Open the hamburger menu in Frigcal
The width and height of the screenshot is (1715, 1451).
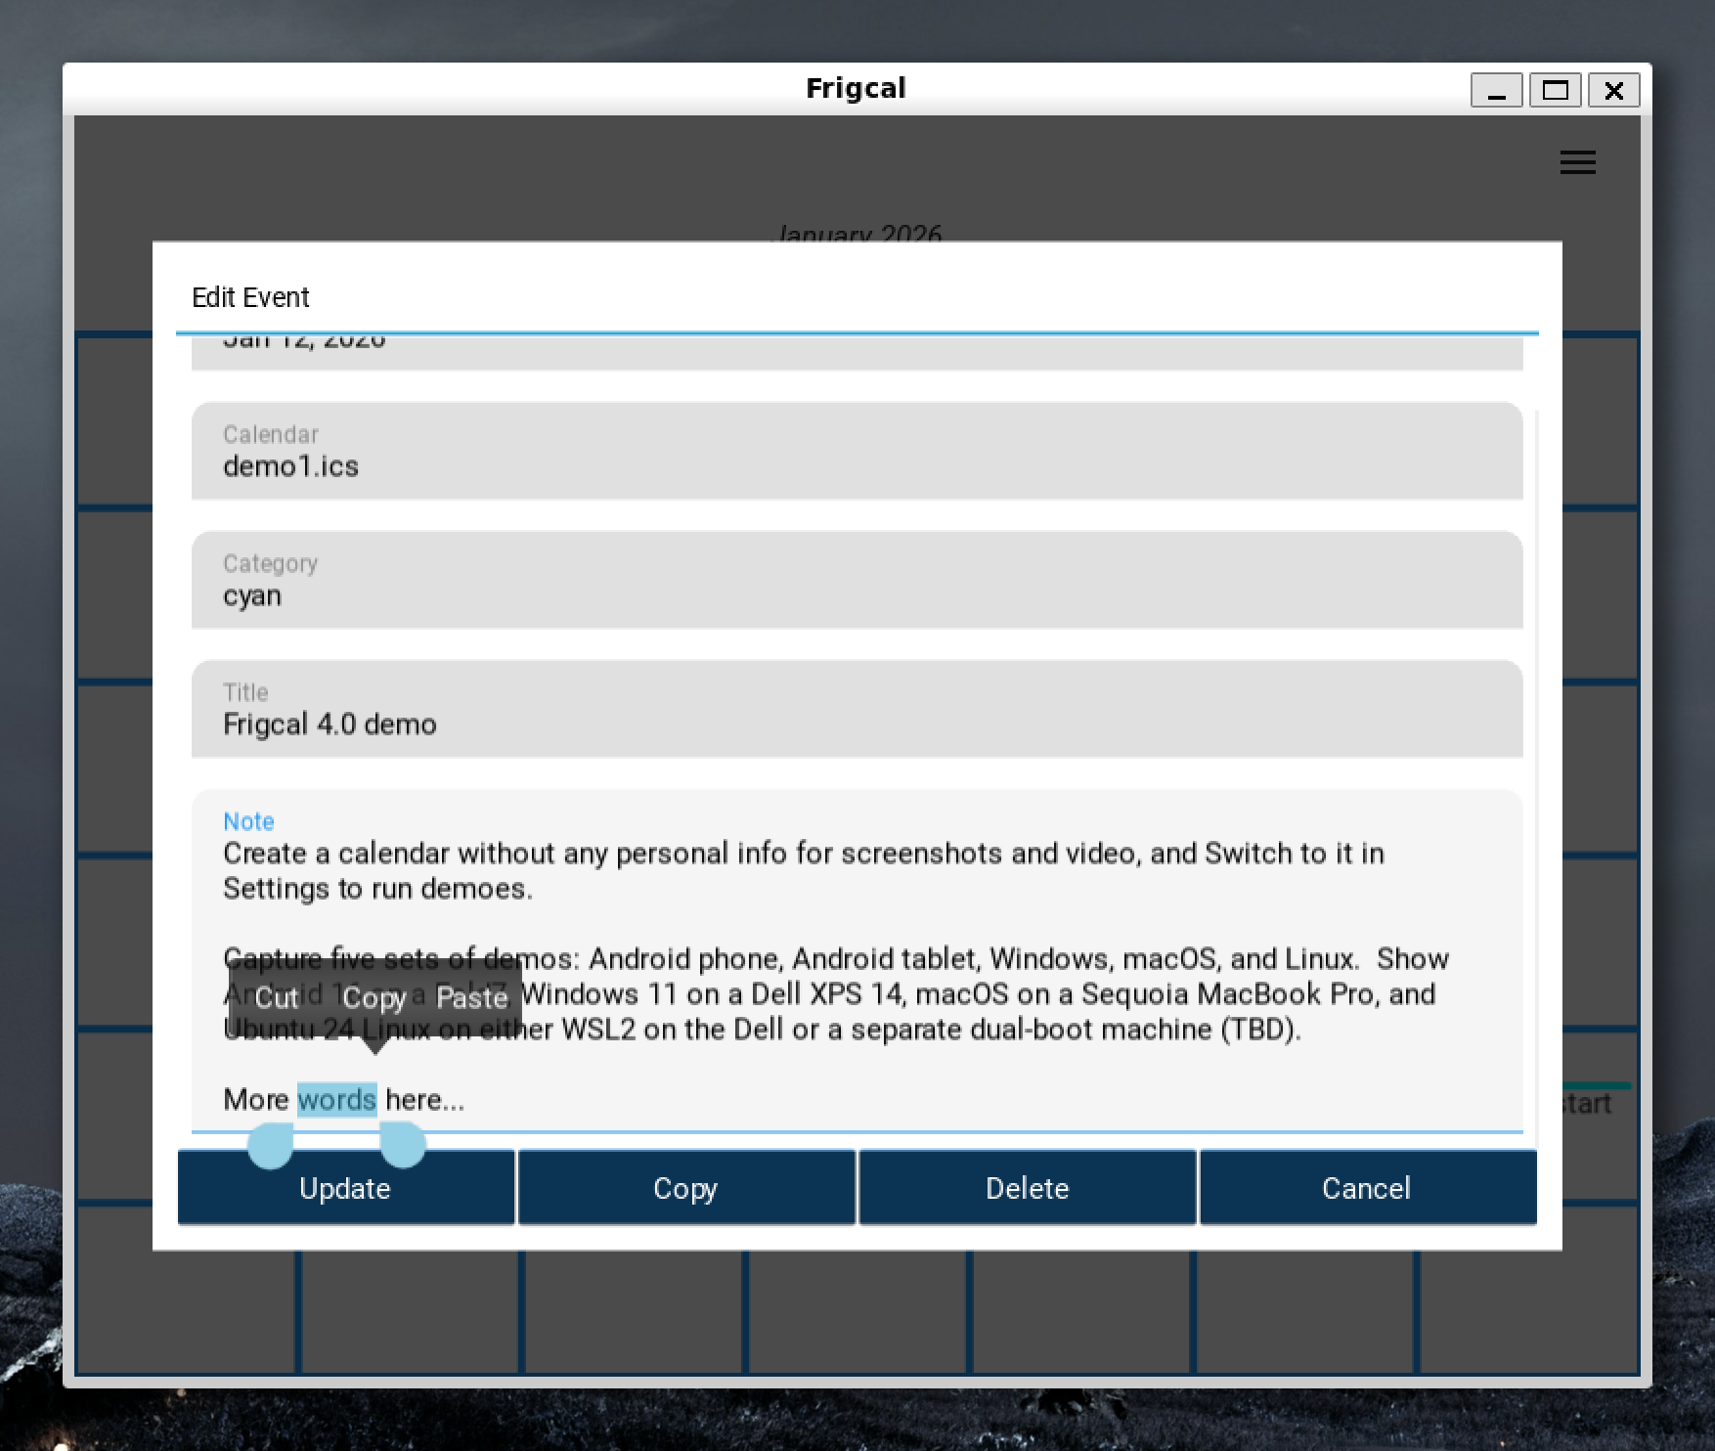(1577, 162)
